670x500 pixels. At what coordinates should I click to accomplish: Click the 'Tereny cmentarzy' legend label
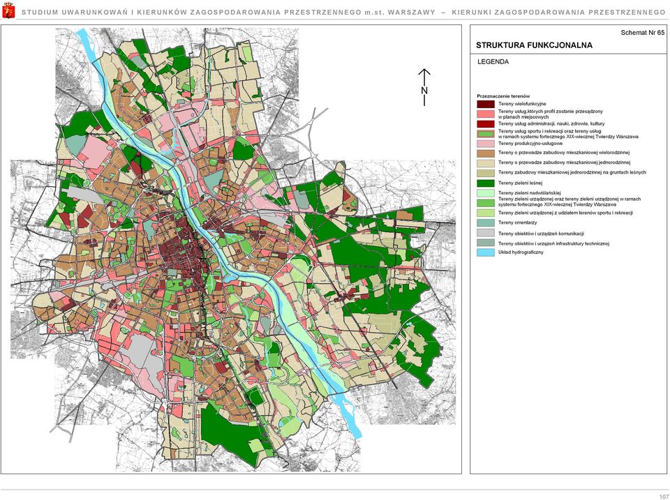[517, 222]
